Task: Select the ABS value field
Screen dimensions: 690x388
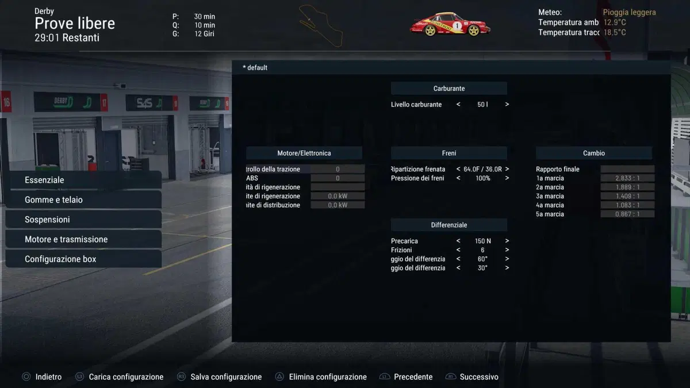Action: (x=338, y=178)
